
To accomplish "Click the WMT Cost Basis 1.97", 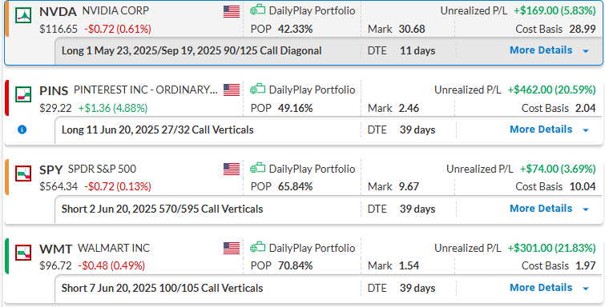I will coord(586,265).
